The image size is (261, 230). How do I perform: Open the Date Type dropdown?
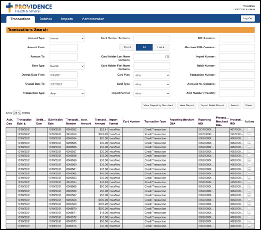click(67, 66)
